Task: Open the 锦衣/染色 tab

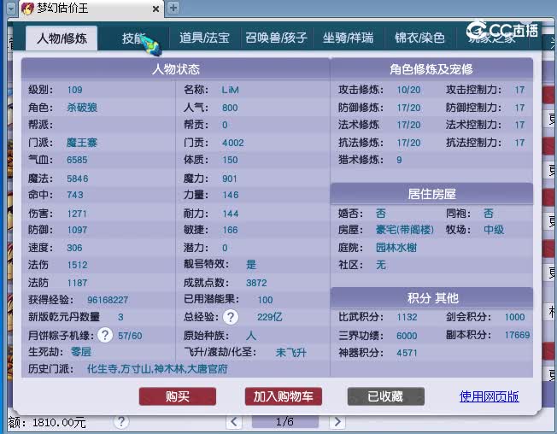Action: 419,38
